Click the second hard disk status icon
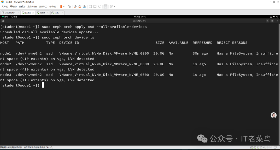 (x=255, y=147)
